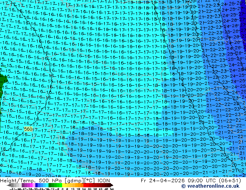
Task: Click the yellow swatch in the temperature scale
Action: coord(64,185)
